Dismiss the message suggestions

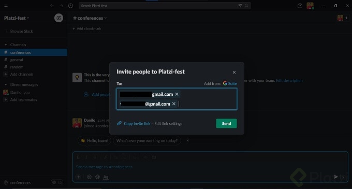[188, 140]
